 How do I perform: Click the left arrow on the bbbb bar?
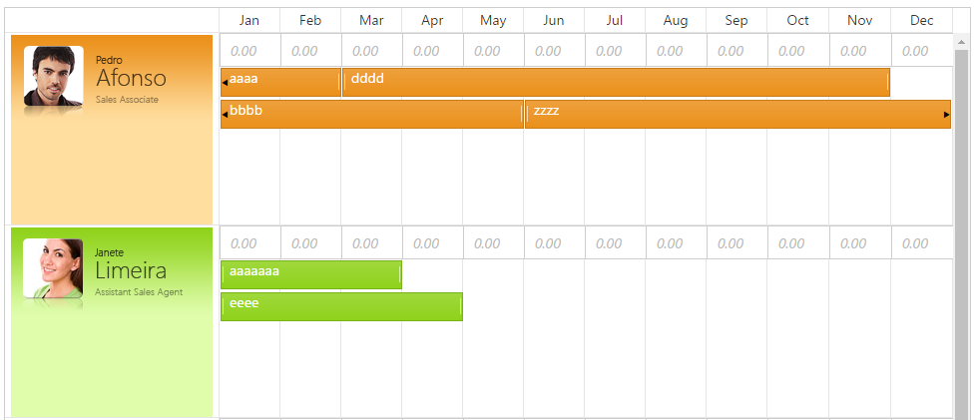pos(225,115)
